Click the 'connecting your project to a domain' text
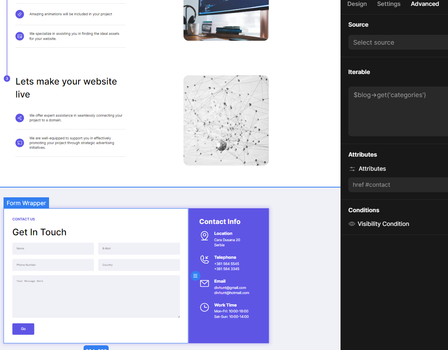448x350 pixels. [76, 118]
